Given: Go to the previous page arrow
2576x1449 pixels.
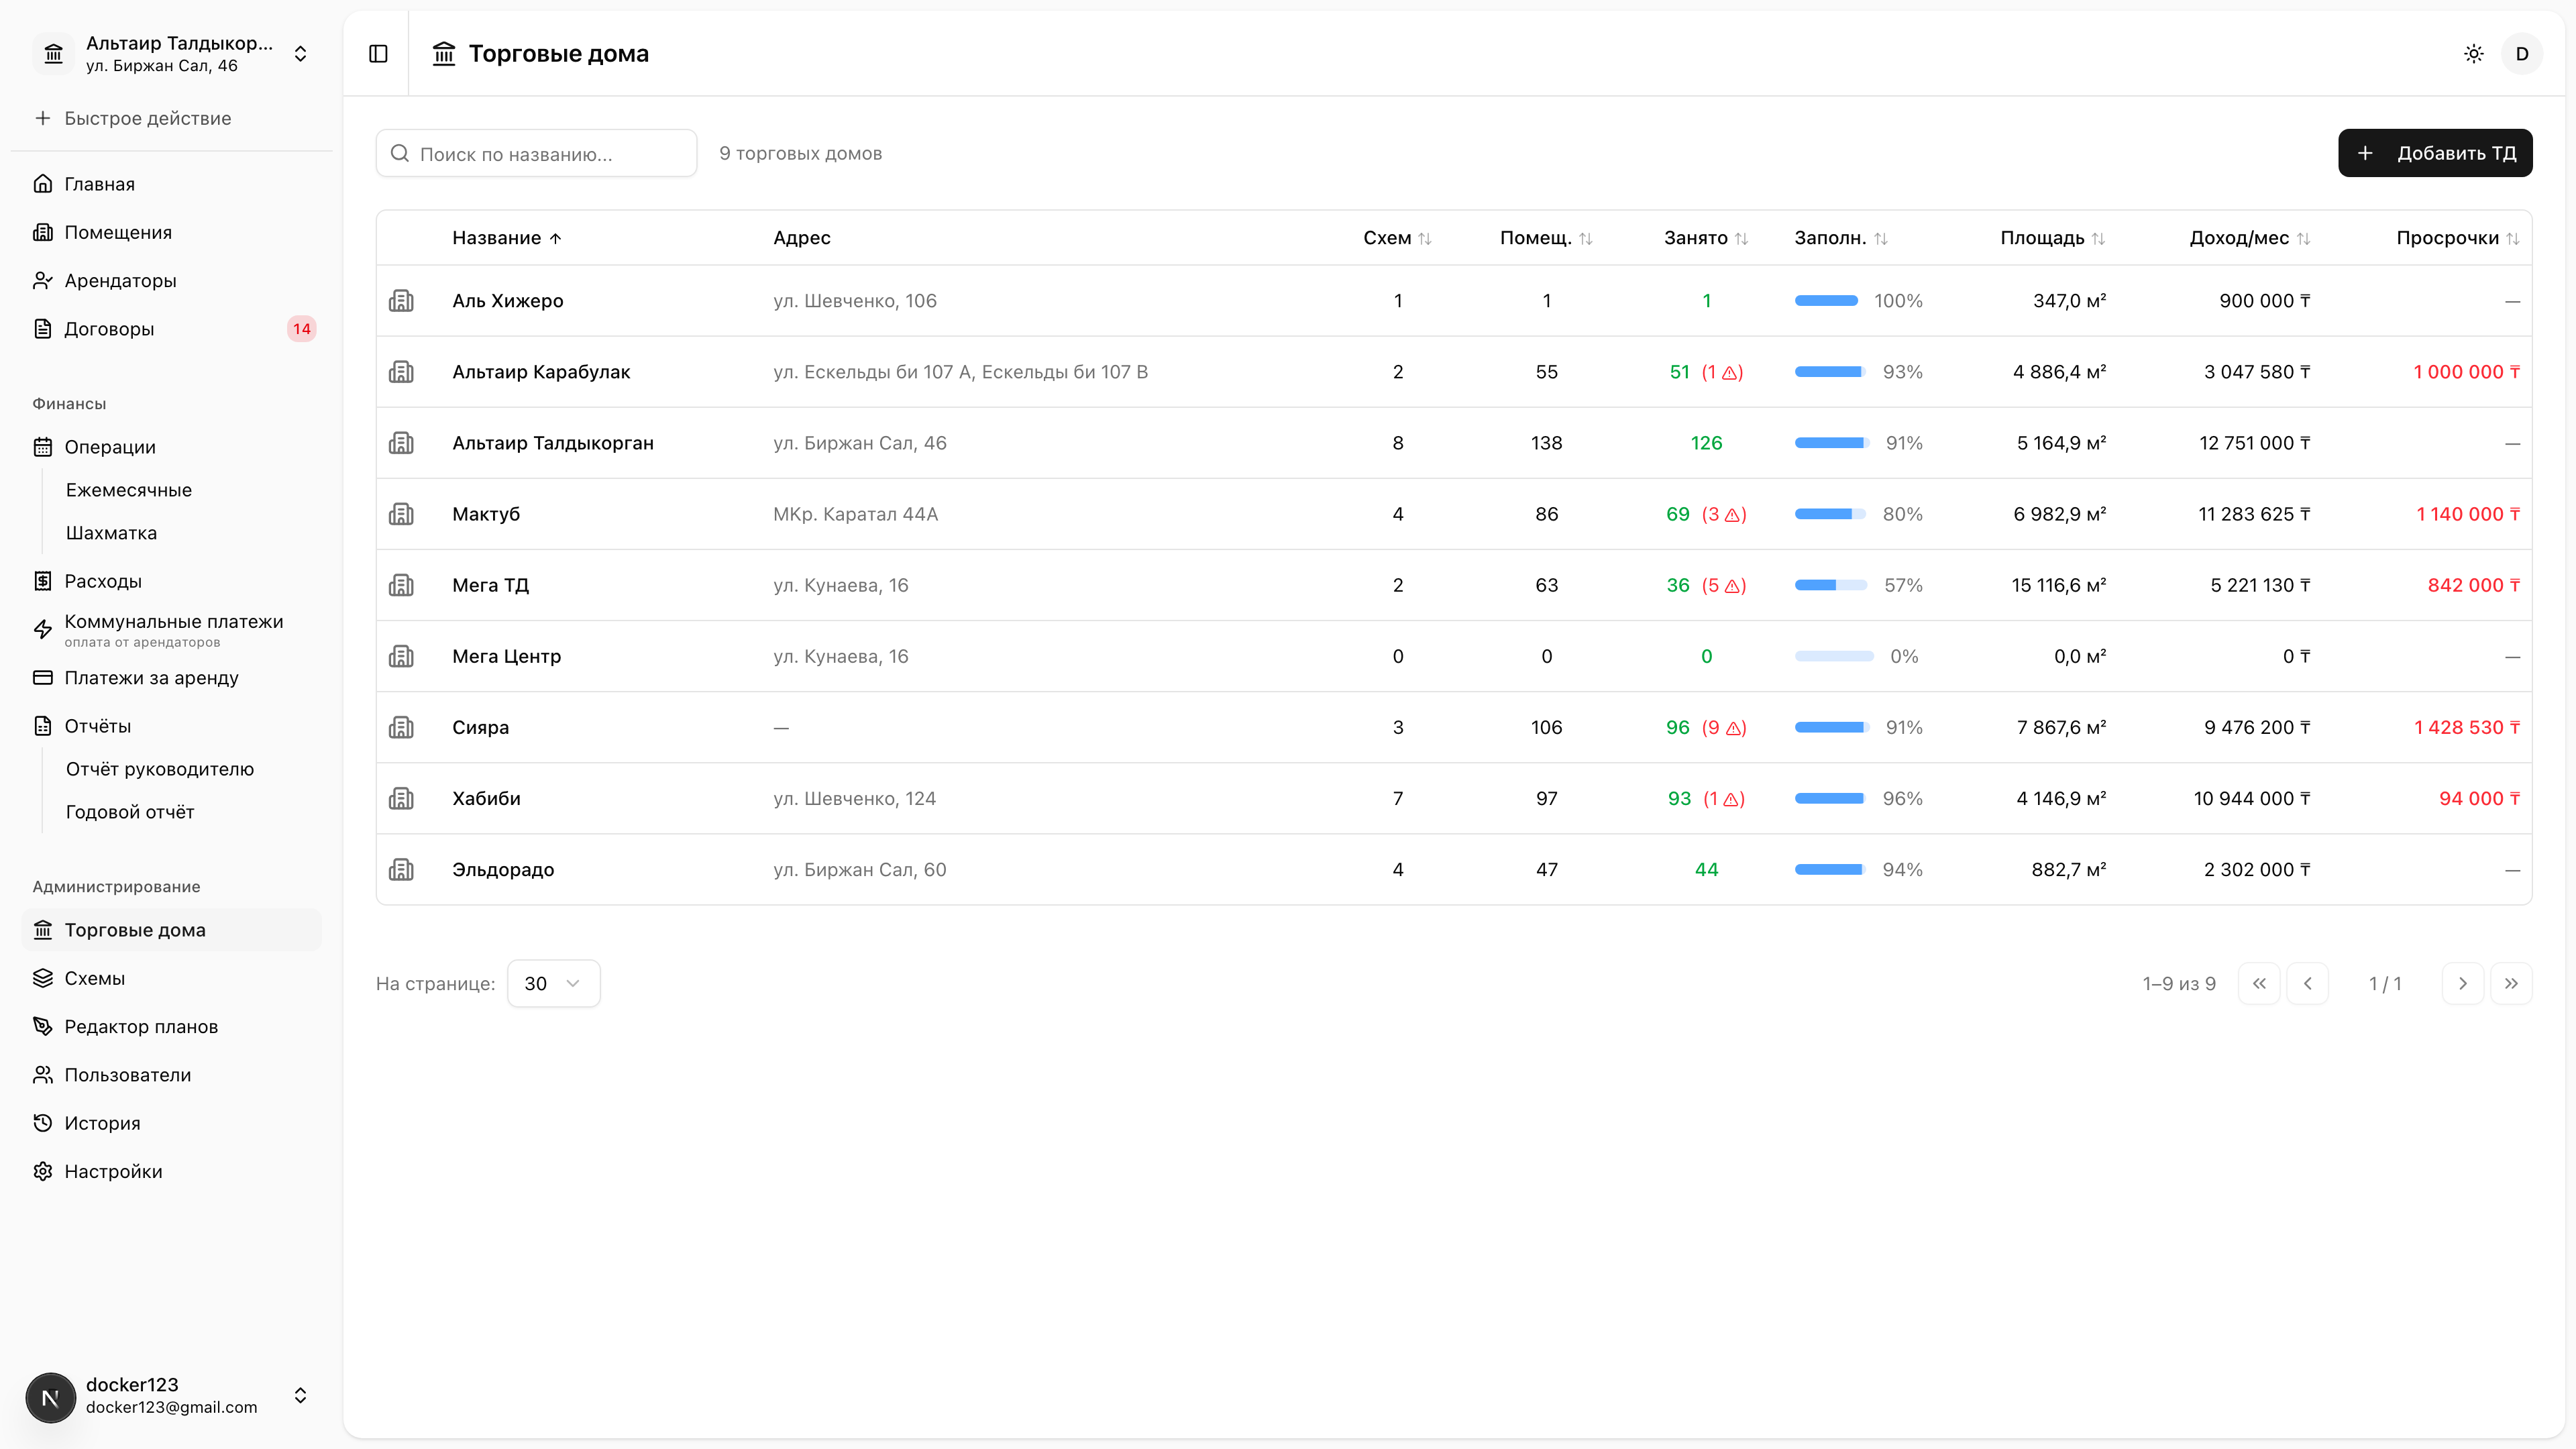Looking at the screenshot, I should tap(2307, 983).
